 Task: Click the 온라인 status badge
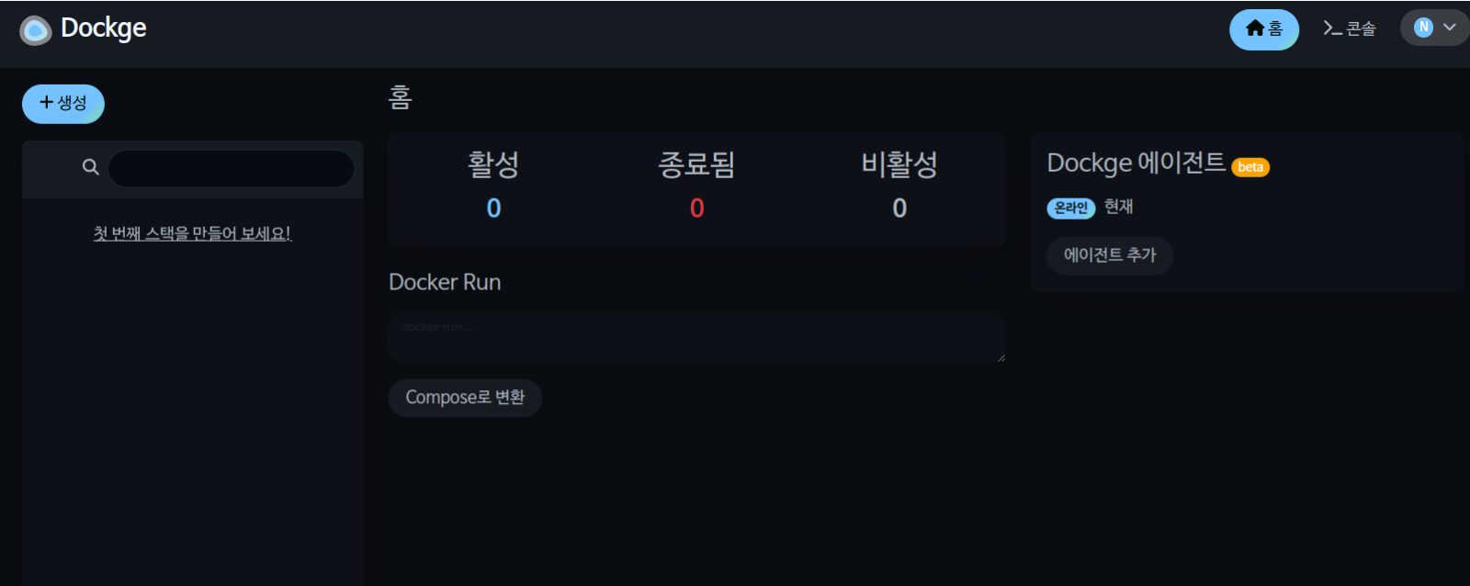point(1070,208)
